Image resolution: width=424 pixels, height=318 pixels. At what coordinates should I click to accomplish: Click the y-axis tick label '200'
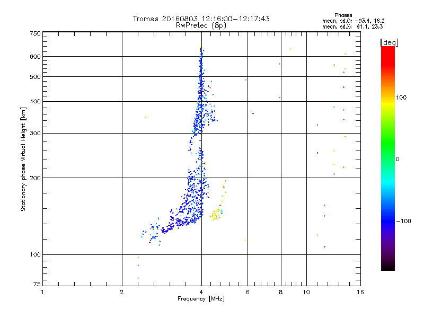click(x=35, y=178)
